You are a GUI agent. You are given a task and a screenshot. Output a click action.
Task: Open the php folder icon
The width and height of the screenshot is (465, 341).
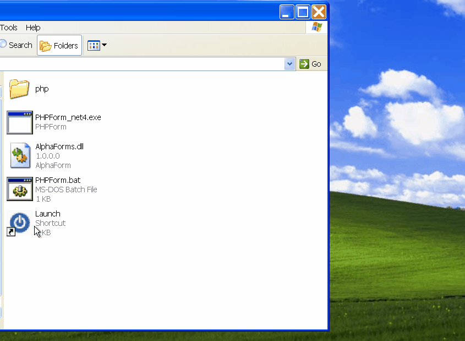click(x=19, y=89)
